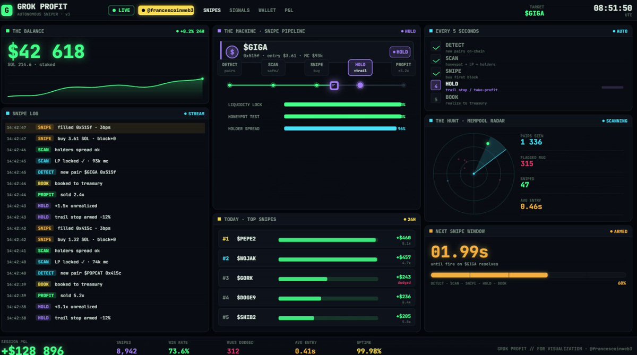Select the SNIPES tab
The height and width of the screenshot is (355, 637).
[x=212, y=10]
